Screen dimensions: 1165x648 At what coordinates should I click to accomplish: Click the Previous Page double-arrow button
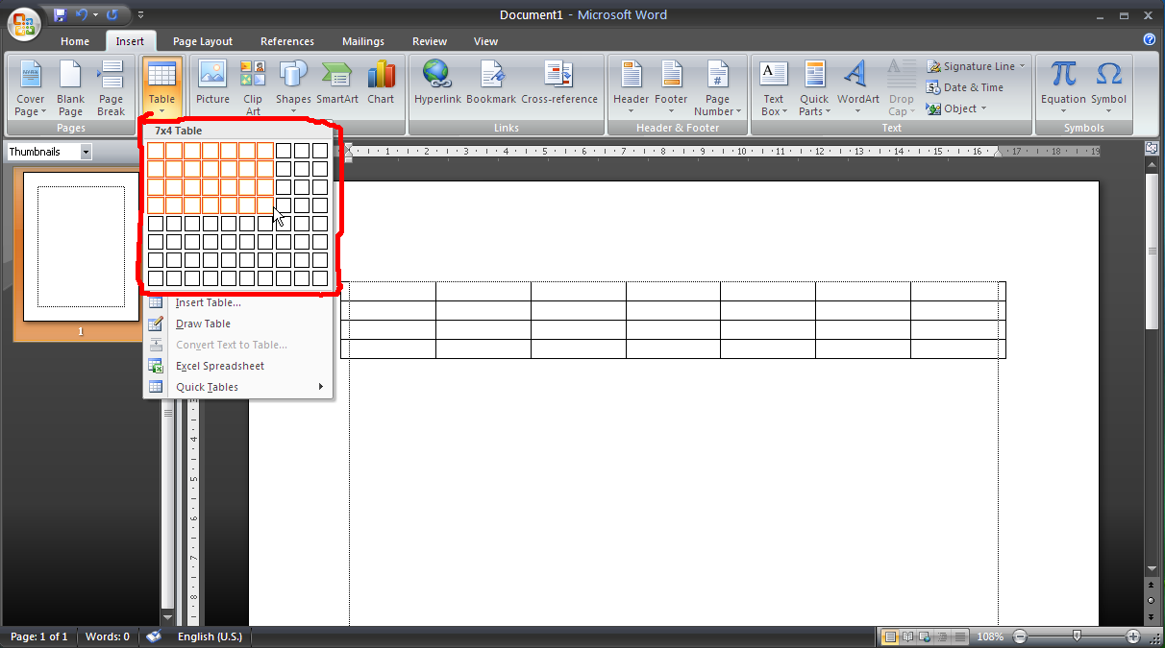pyautogui.click(x=1152, y=585)
